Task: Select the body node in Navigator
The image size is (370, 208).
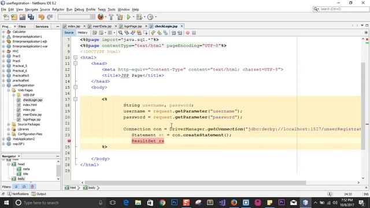Action: (21, 179)
